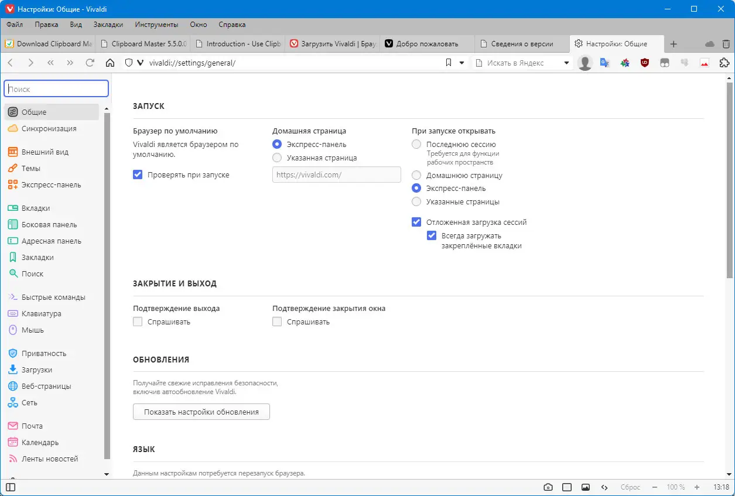Toggle Проверять при запуске checkbox
The width and height of the screenshot is (735, 496).
pos(138,175)
